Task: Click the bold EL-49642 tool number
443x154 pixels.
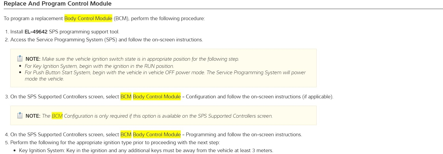Action: tap(36, 32)
